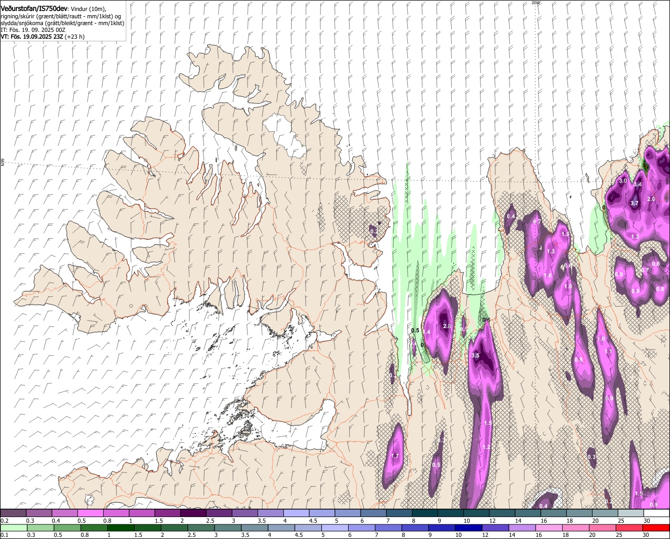This screenshot has width=670, height=539.
Task: Click the 0.3 value on the map
Action: pyautogui.click(x=592, y=457)
